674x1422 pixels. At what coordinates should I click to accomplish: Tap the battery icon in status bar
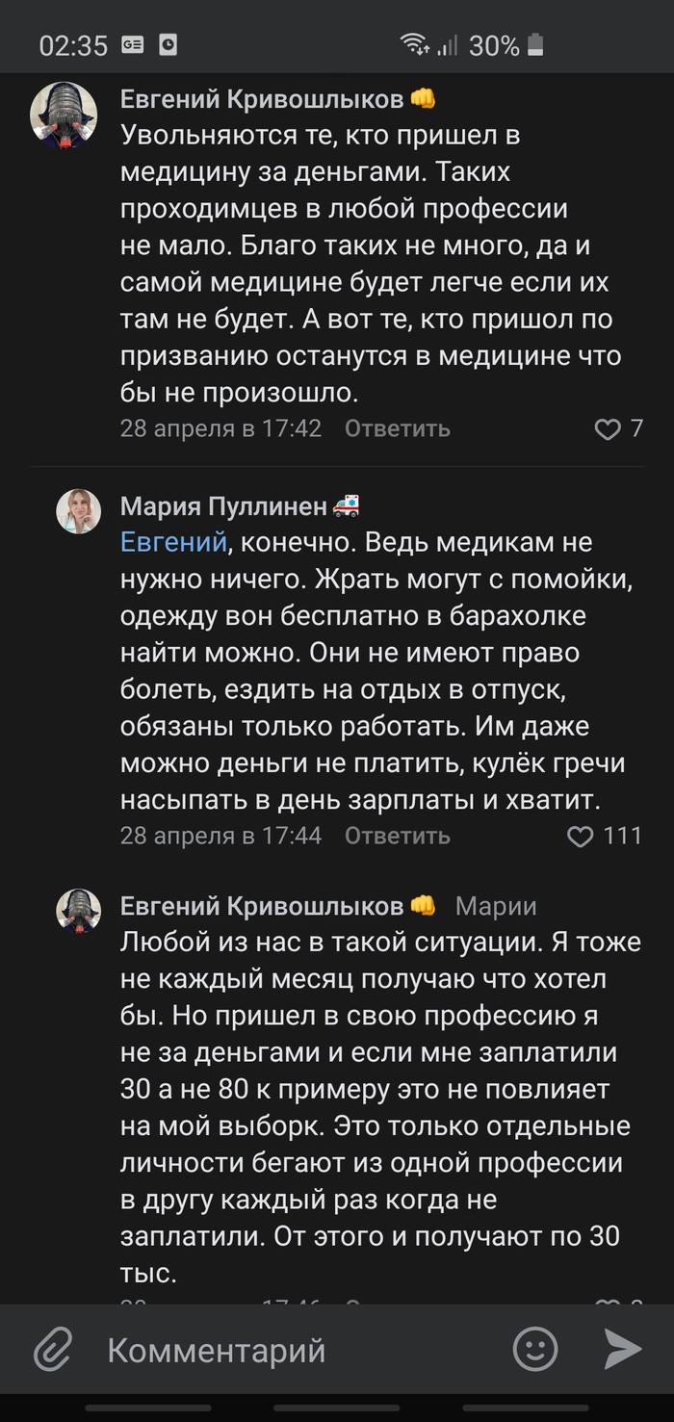(536, 44)
